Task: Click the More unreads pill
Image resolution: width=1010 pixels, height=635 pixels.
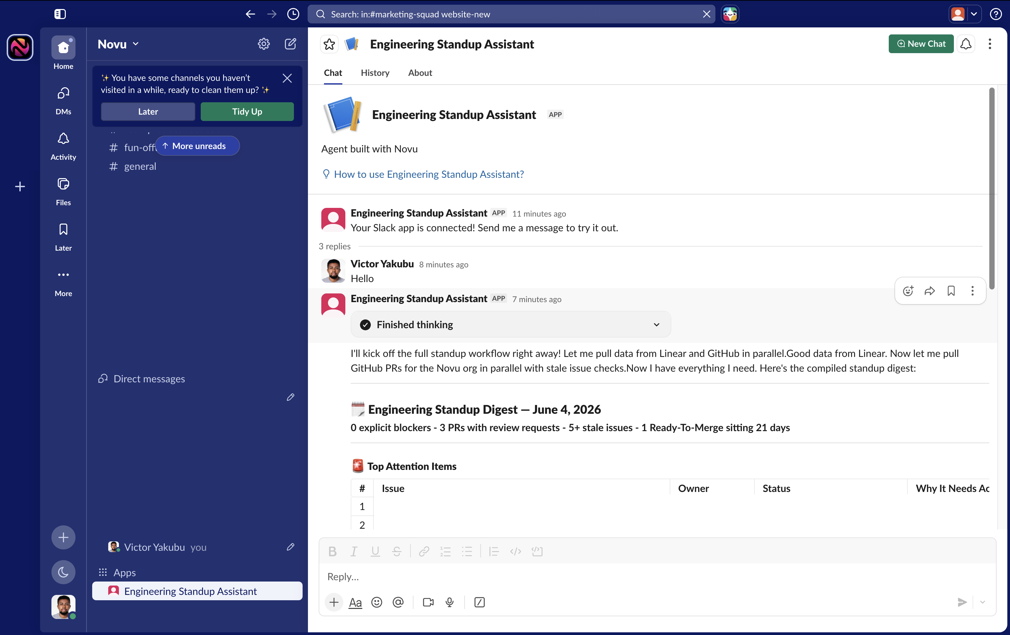Action: (197, 146)
